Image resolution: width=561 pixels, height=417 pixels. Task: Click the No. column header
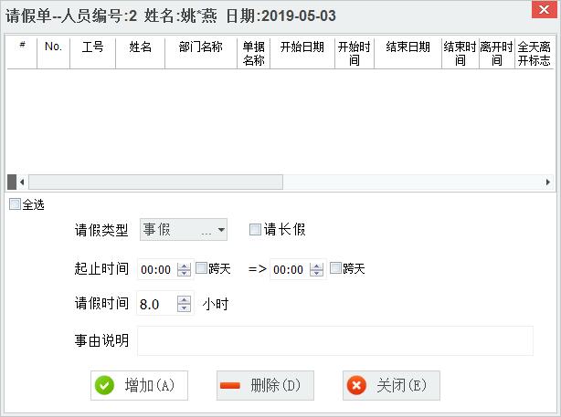click(x=53, y=53)
